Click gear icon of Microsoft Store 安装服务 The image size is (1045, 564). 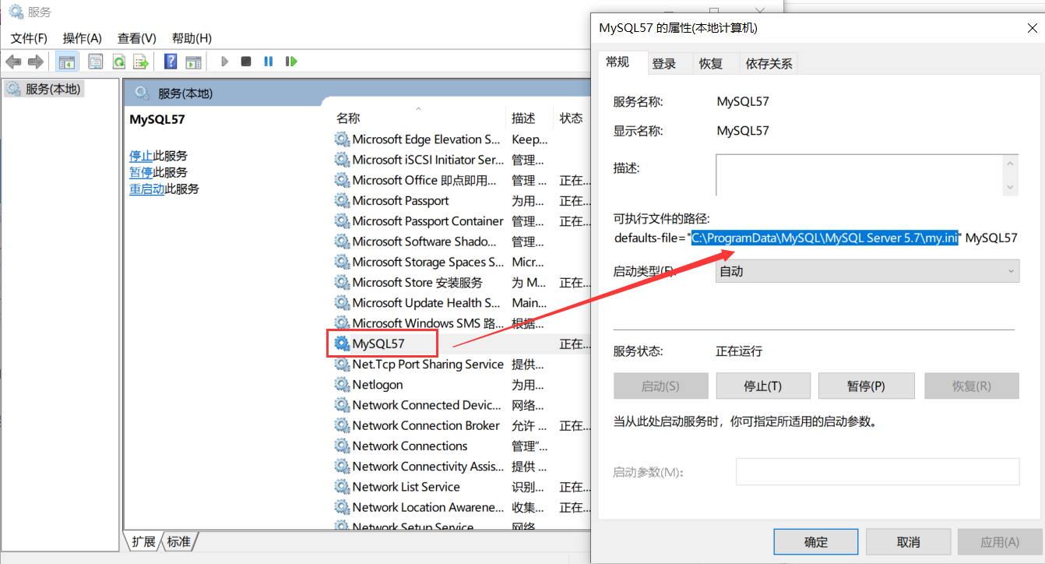(x=342, y=282)
